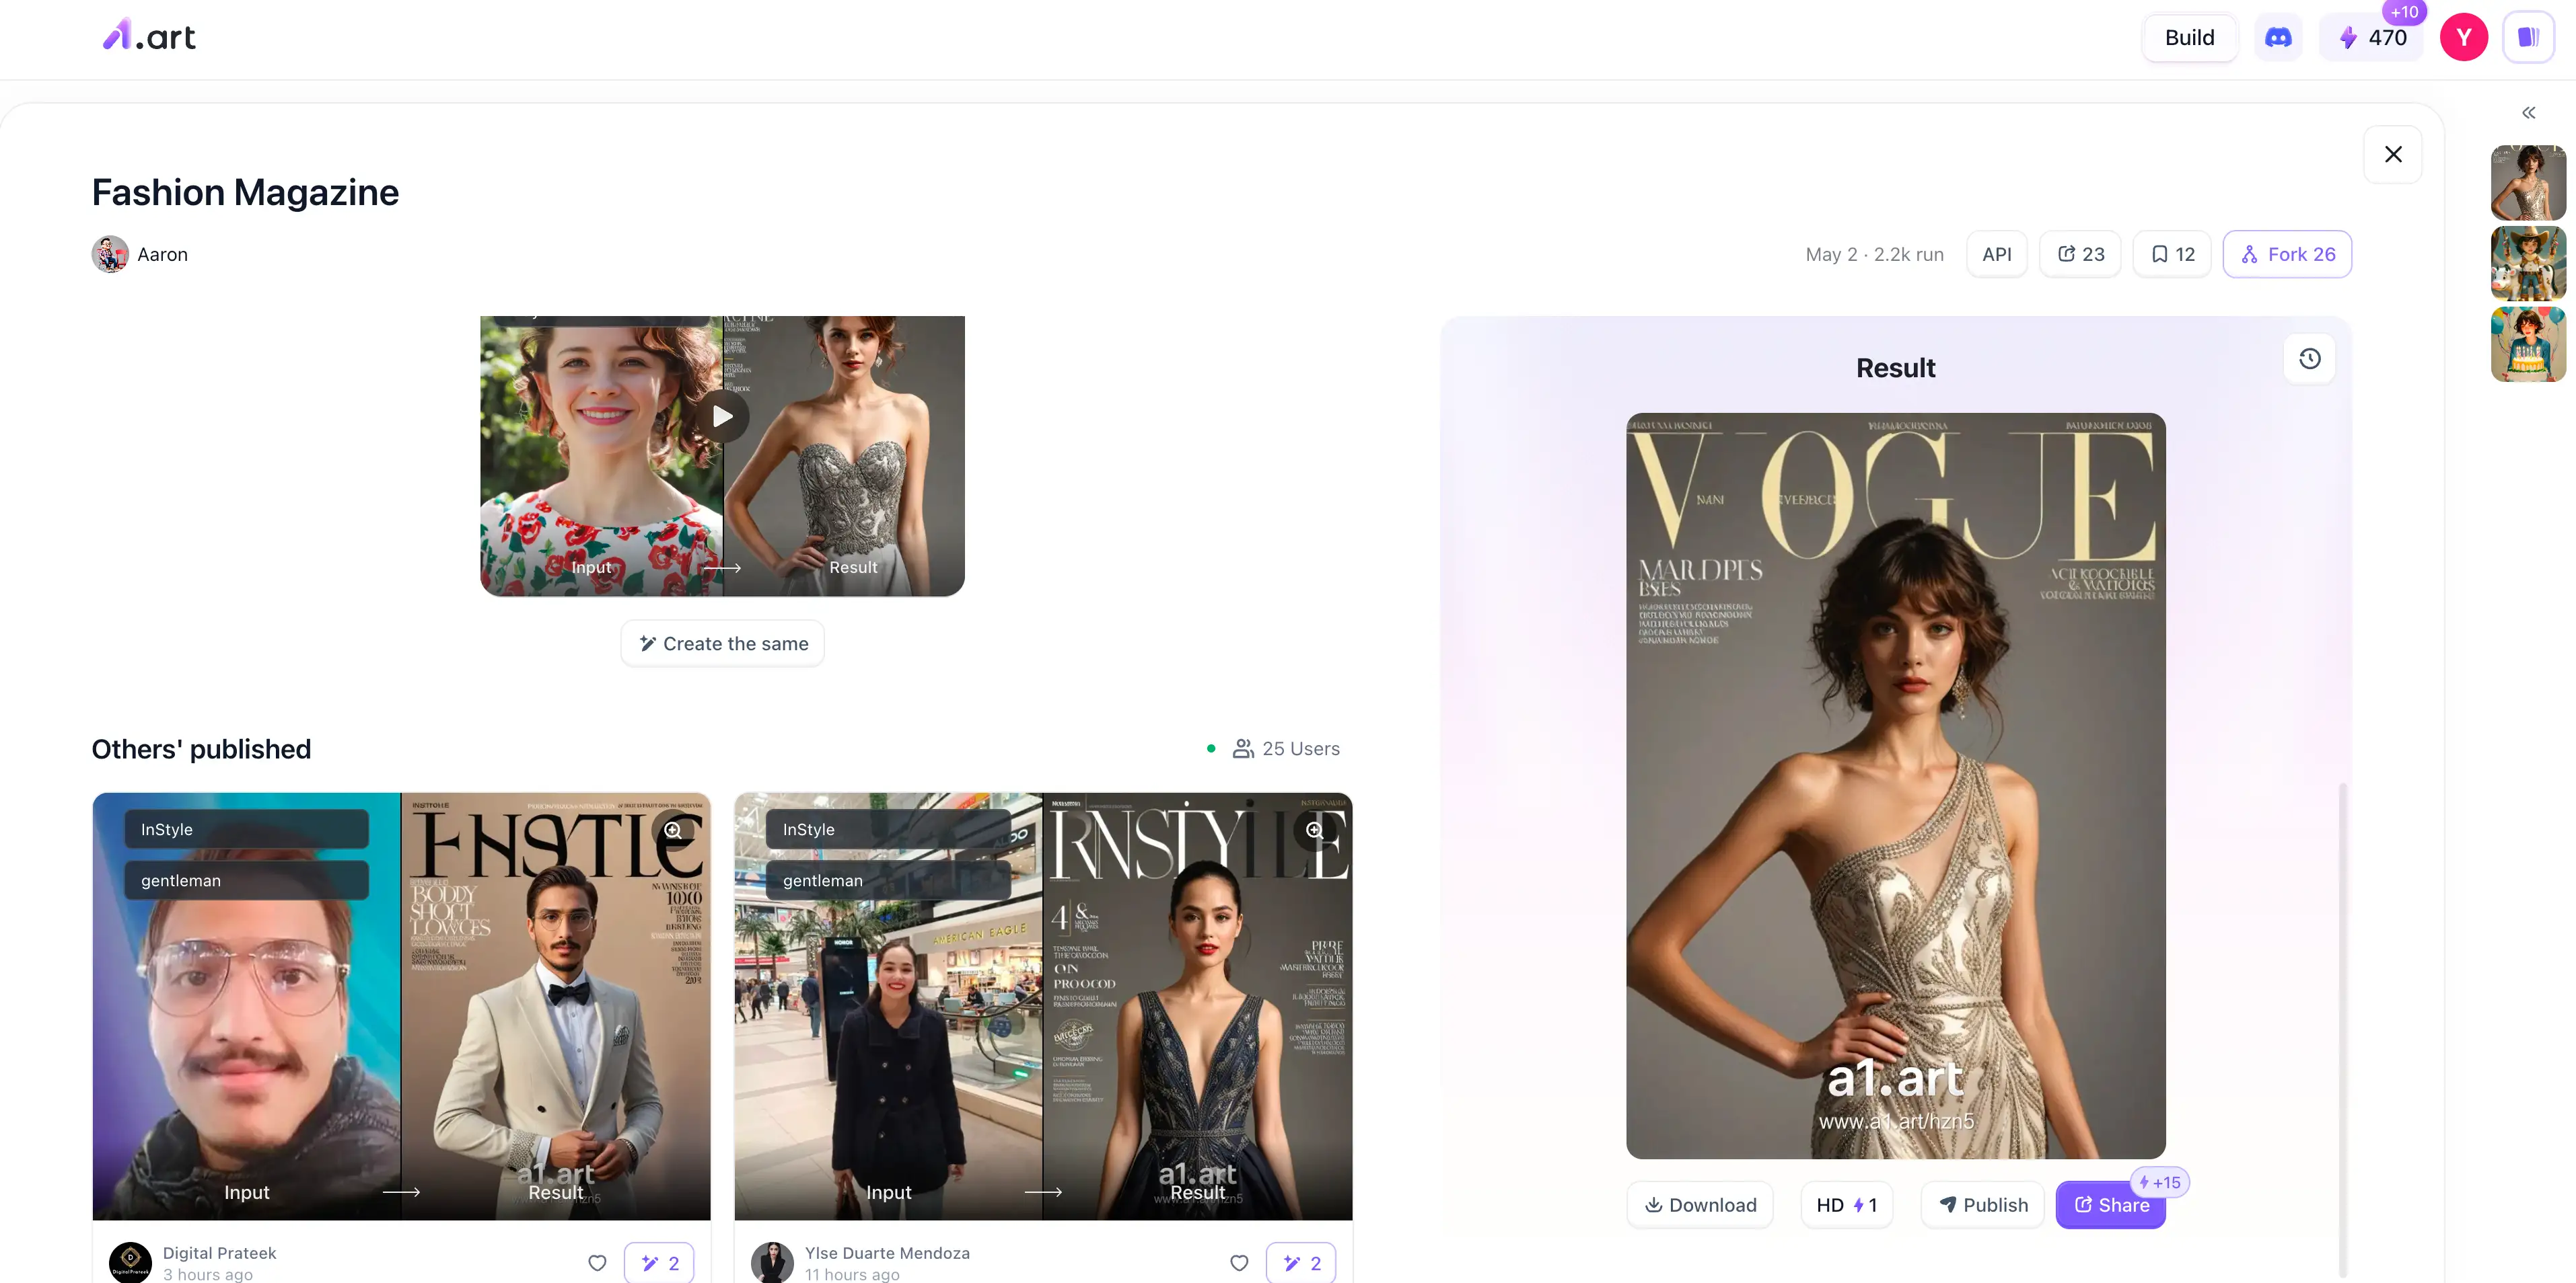Like Digital Prateek's post with heart
The height and width of the screenshot is (1283, 2576).
point(597,1263)
